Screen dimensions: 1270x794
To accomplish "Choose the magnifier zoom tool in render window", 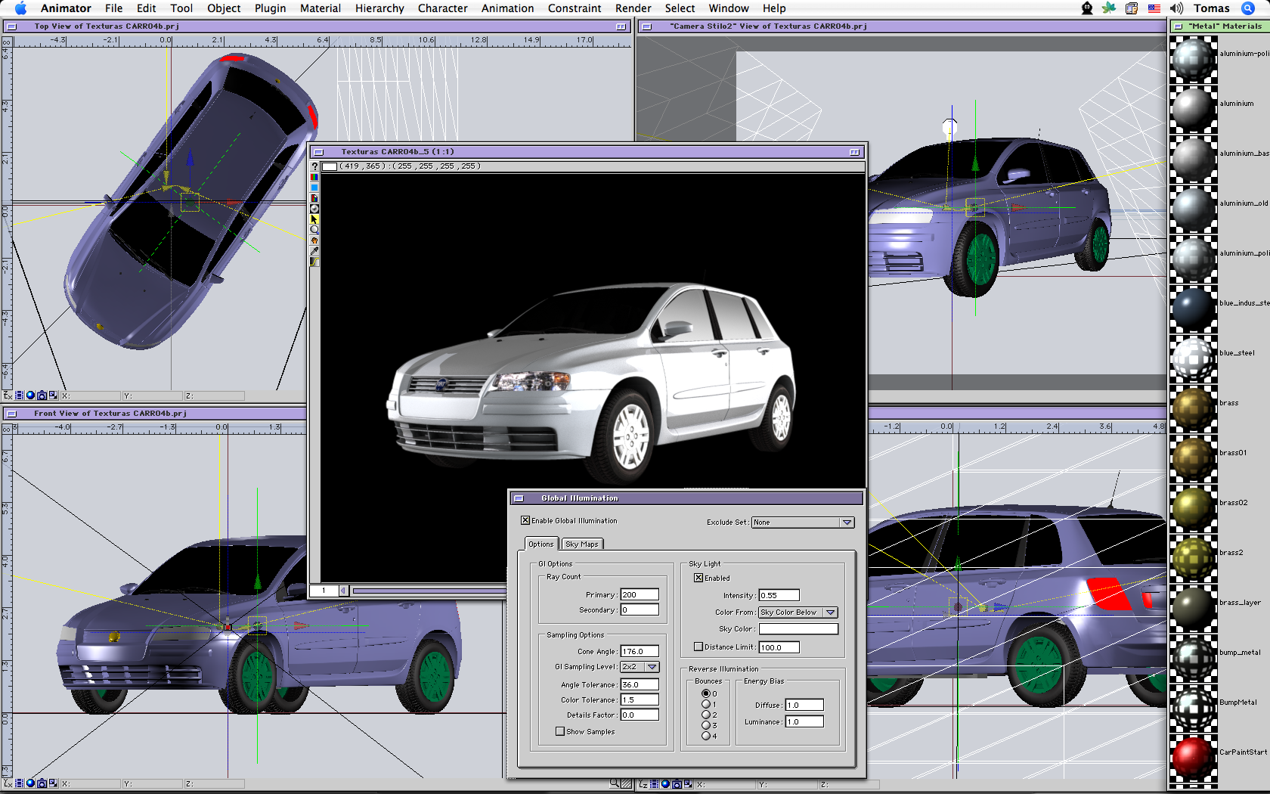I will pos(314,229).
